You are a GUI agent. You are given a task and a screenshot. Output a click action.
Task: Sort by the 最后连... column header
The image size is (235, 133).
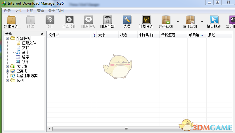tap(197, 35)
